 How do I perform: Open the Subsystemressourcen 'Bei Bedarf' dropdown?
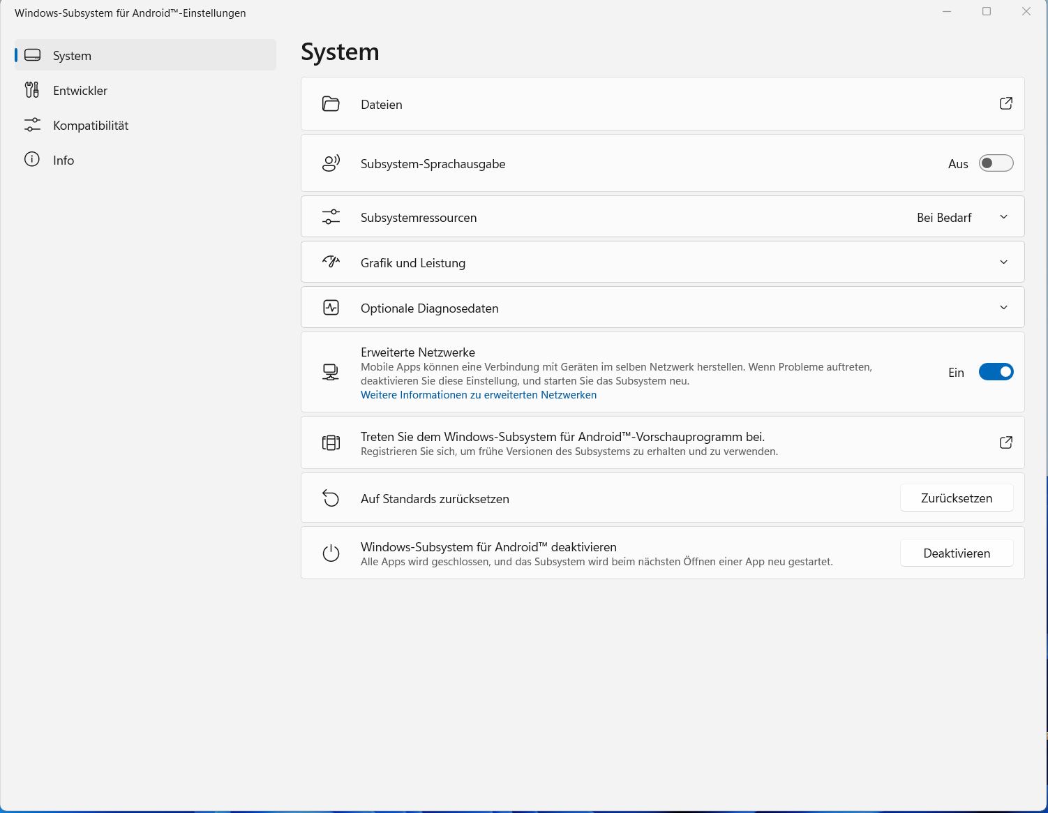pos(961,218)
